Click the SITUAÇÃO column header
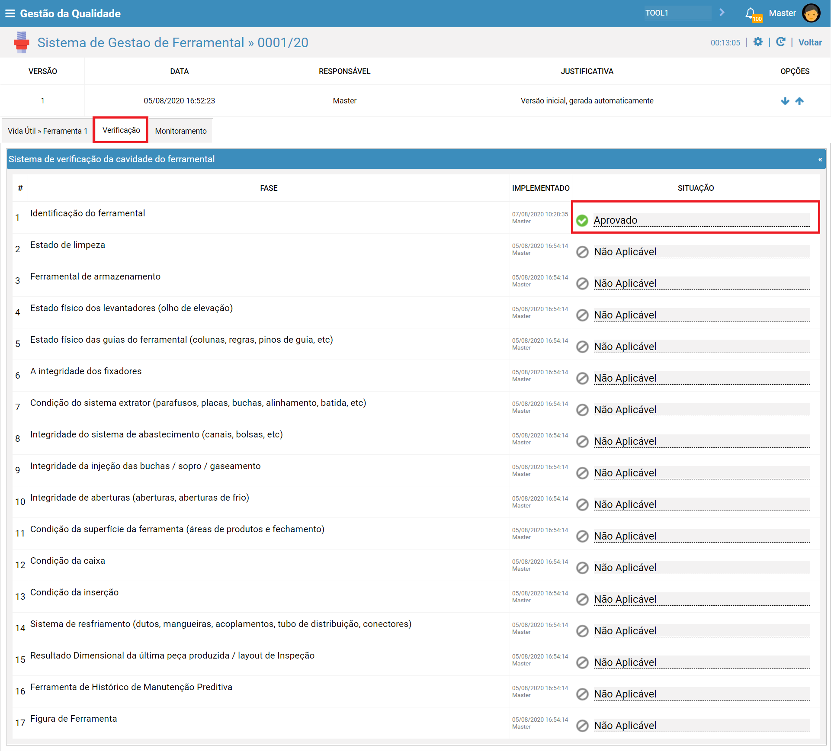831x752 pixels. pos(696,188)
